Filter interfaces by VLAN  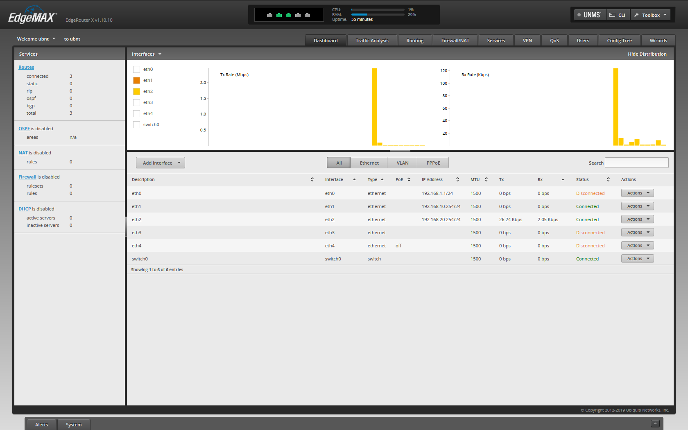click(403, 163)
